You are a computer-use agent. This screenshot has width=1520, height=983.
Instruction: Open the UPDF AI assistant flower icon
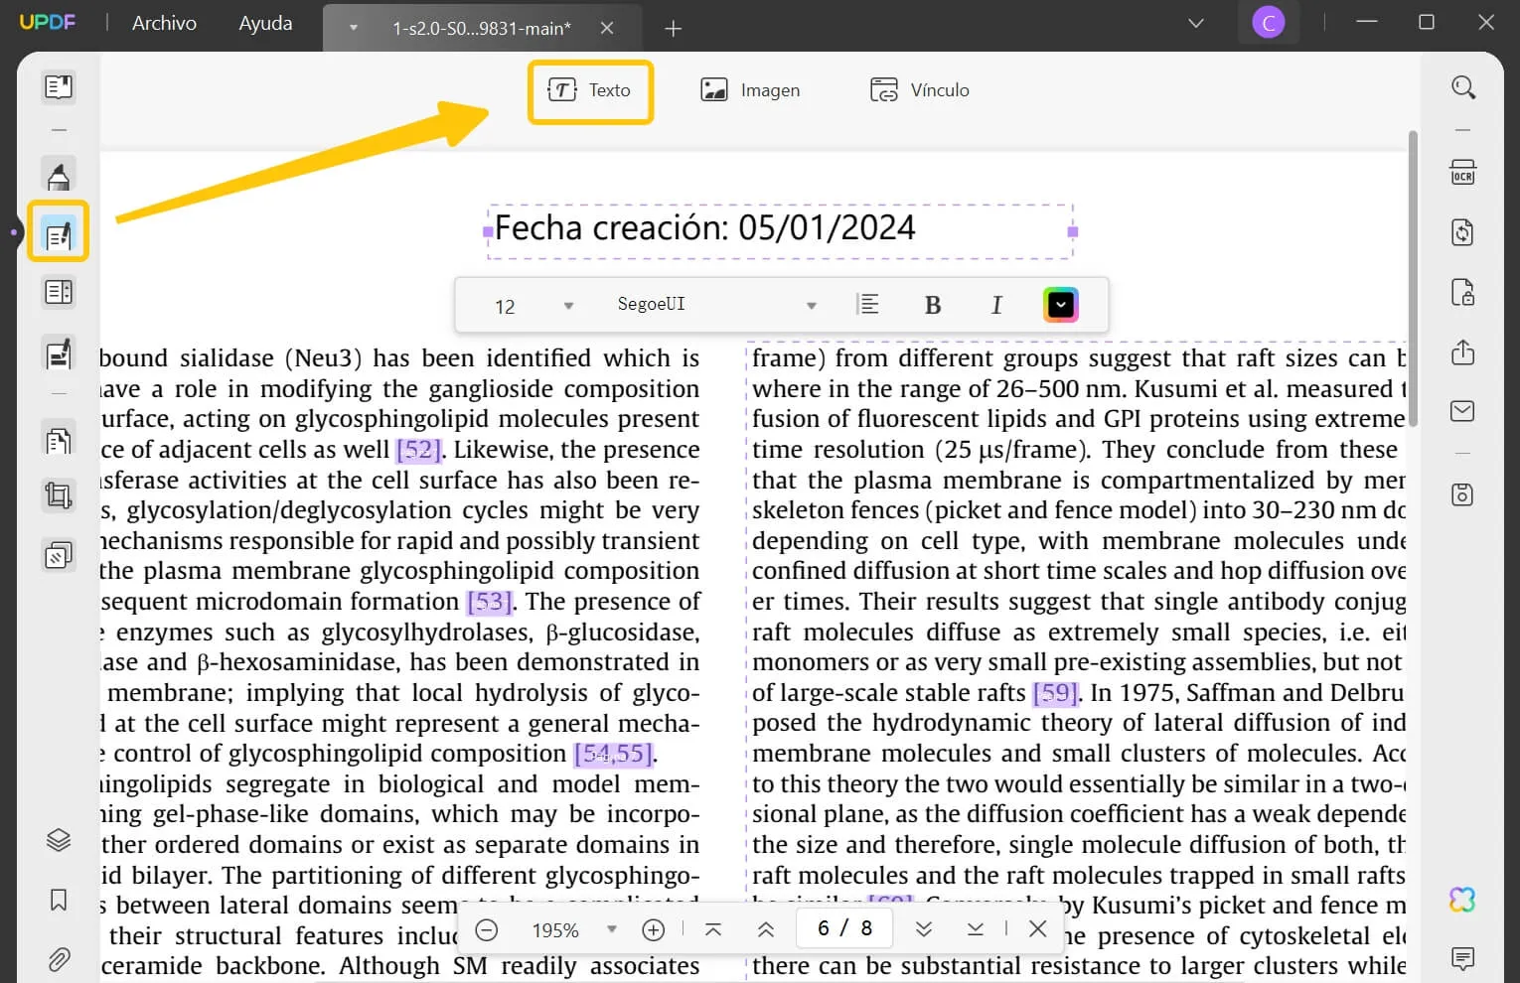click(x=1462, y=900)
